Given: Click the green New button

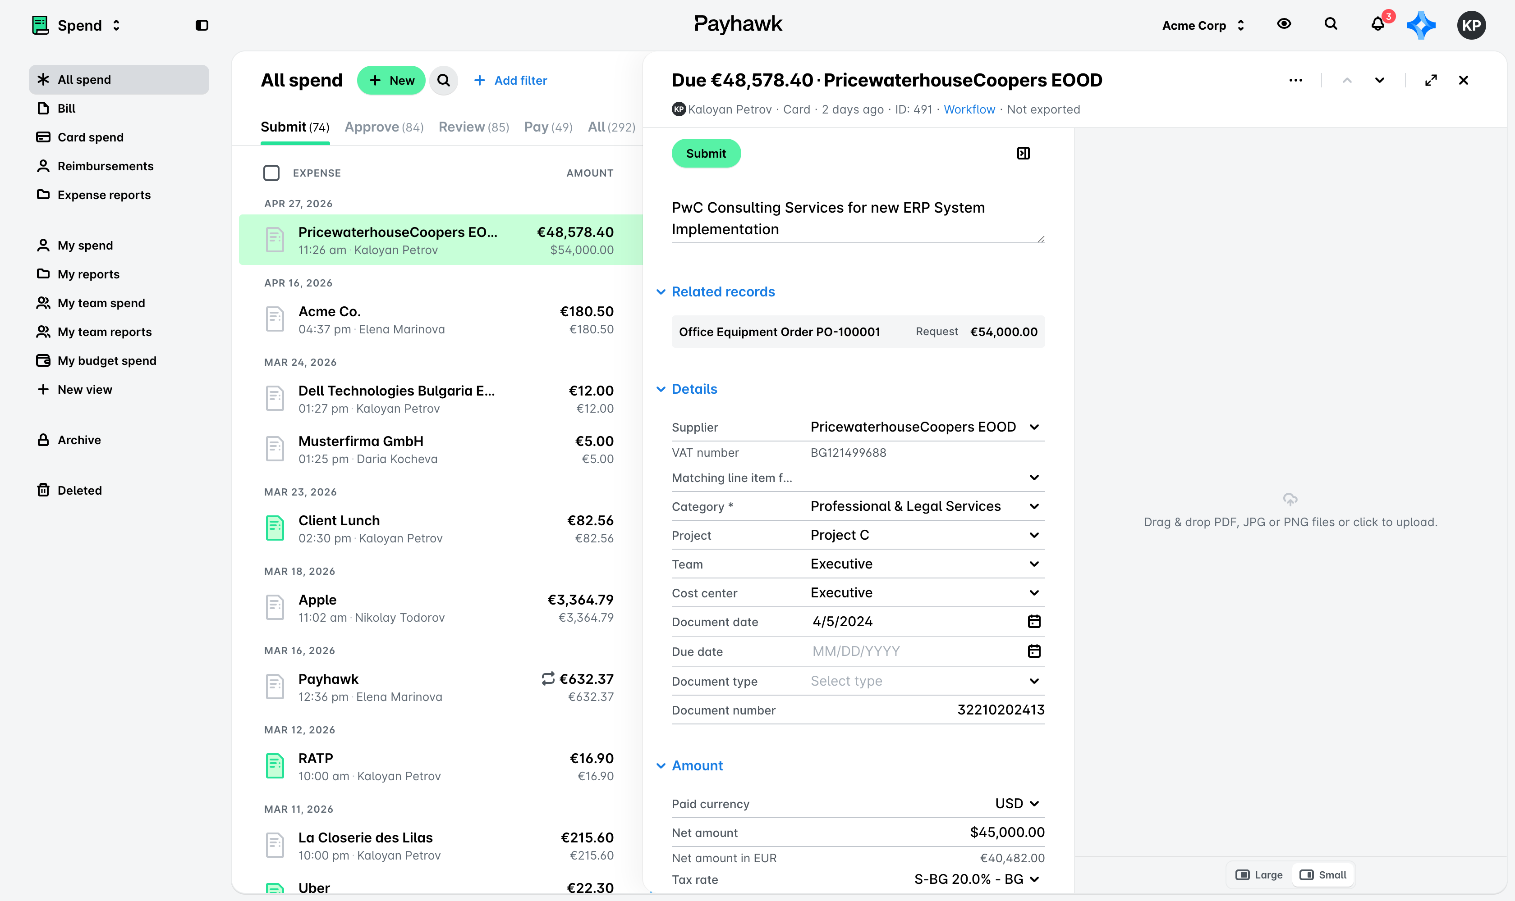Looking at the screenshot, I should coord(391,80).
